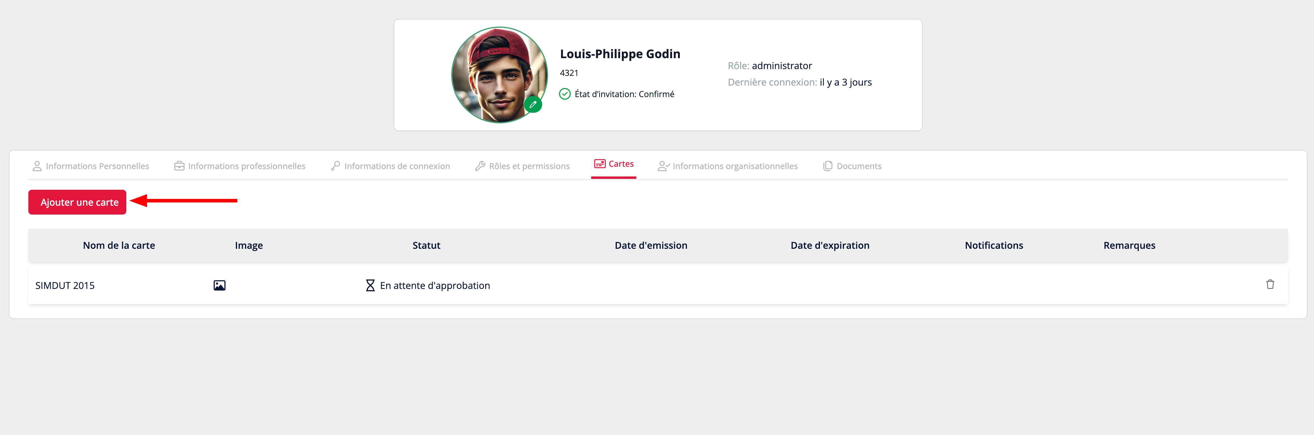Click the card icon in the Cartes tab
1314x435 pixels.
click(x=600, y=164)
